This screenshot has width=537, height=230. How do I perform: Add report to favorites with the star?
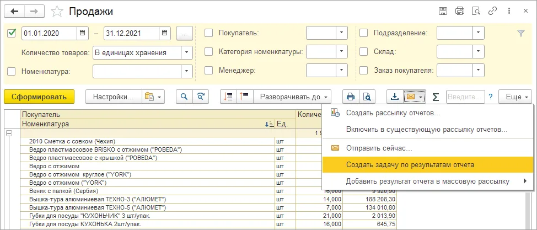[x=56, y=12]
